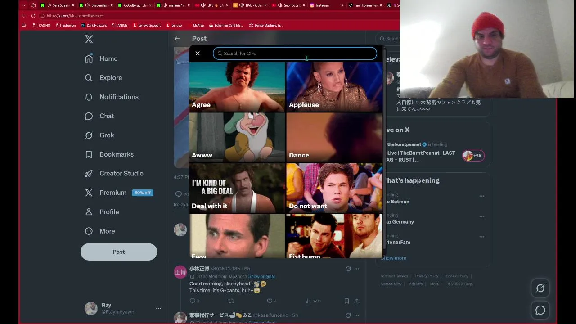Screen dimensions: 576x324
Task: Open Grok in the sidebar
Action: (100, 135)
